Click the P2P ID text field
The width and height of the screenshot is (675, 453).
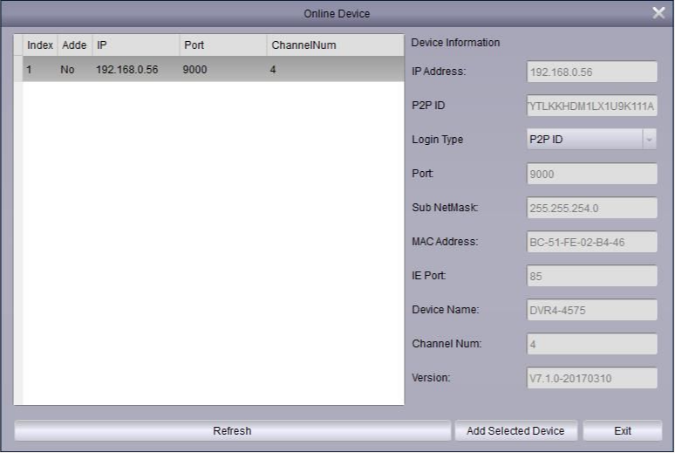click(x=591, y=106)
